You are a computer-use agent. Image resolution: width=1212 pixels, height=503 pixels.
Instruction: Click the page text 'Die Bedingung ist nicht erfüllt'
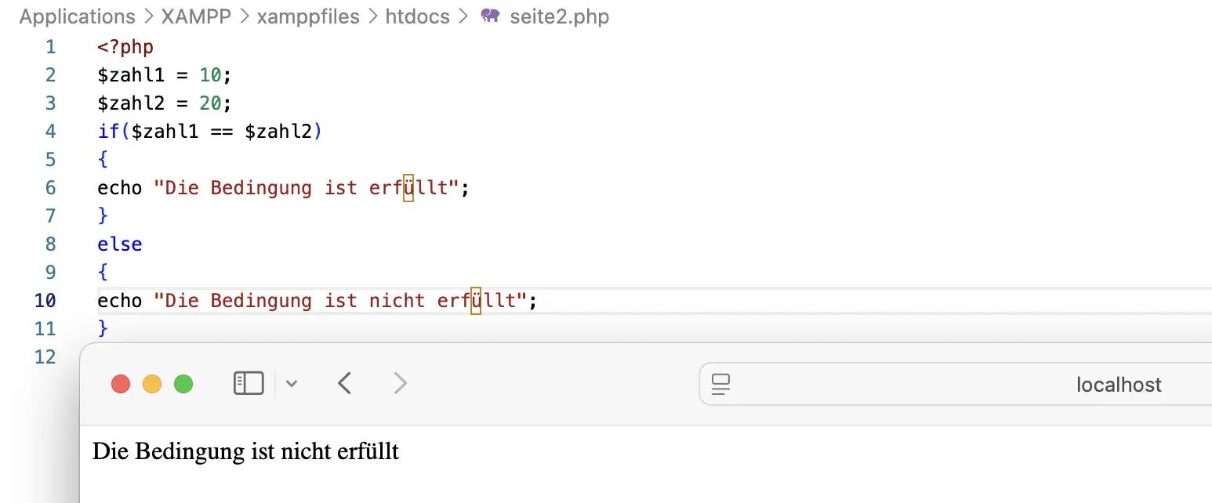pyautogui.click(x=245, y=451)
